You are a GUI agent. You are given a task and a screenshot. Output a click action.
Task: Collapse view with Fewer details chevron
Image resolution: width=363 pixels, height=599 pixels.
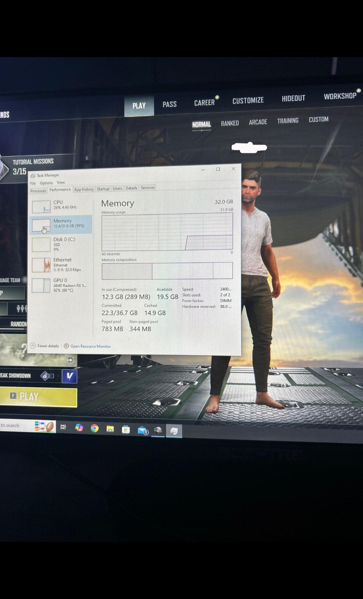tap(33, 346)
